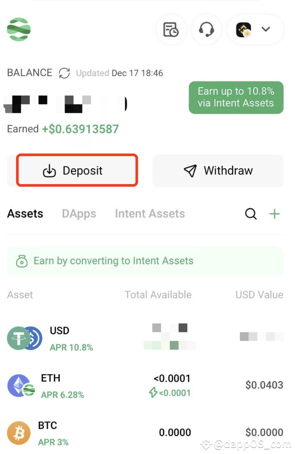Click the Withdraw button
Viewport: 295px width, 454px height.
pos(218,170)
